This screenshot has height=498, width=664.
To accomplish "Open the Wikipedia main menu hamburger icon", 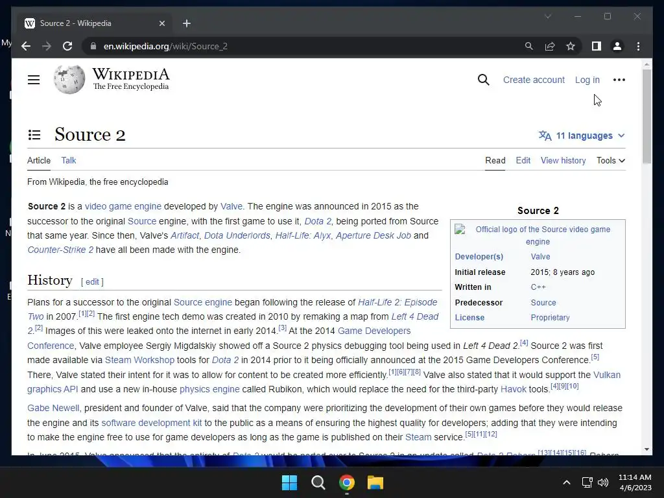I will [x=34, y=80].
